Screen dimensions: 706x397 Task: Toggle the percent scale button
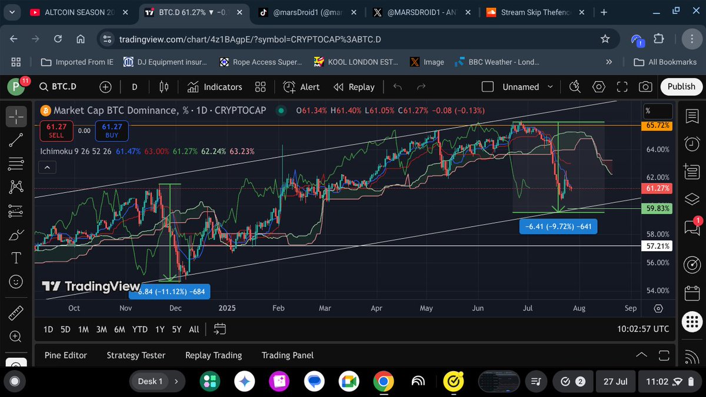[x=657, y=111]
